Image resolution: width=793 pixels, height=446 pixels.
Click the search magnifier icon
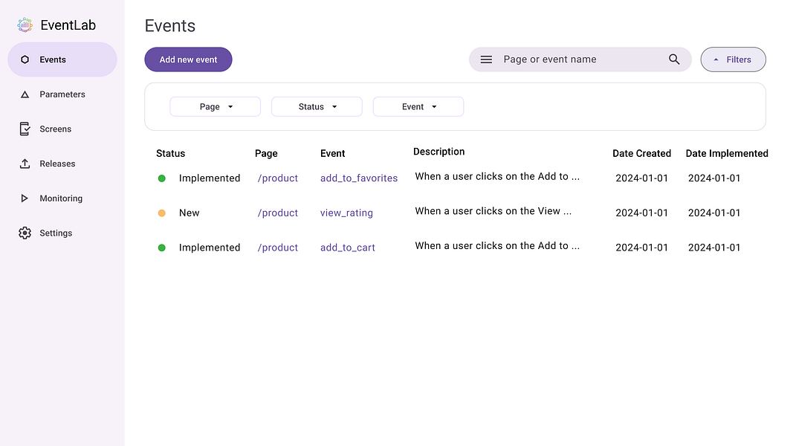[674, 59]
